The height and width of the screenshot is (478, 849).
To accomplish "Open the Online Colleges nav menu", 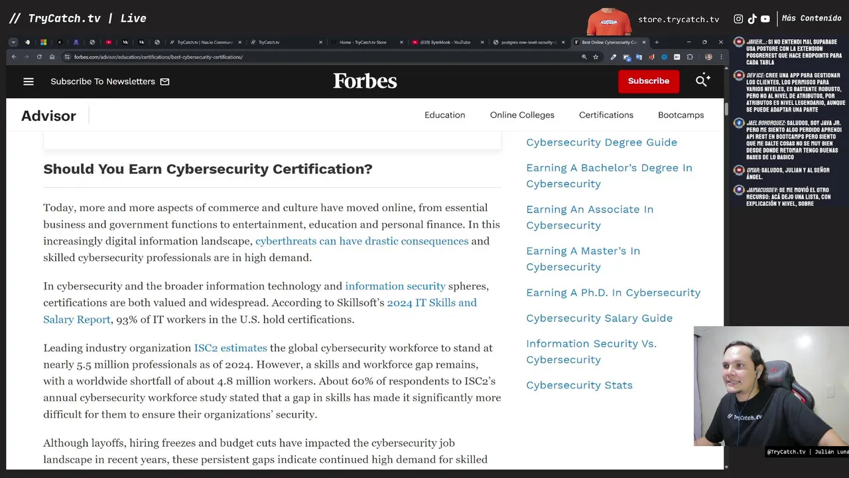I will [522, 115].
